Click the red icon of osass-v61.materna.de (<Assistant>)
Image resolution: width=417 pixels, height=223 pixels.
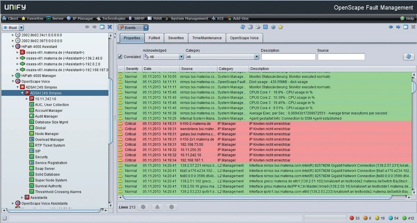[x=23, y=52]
